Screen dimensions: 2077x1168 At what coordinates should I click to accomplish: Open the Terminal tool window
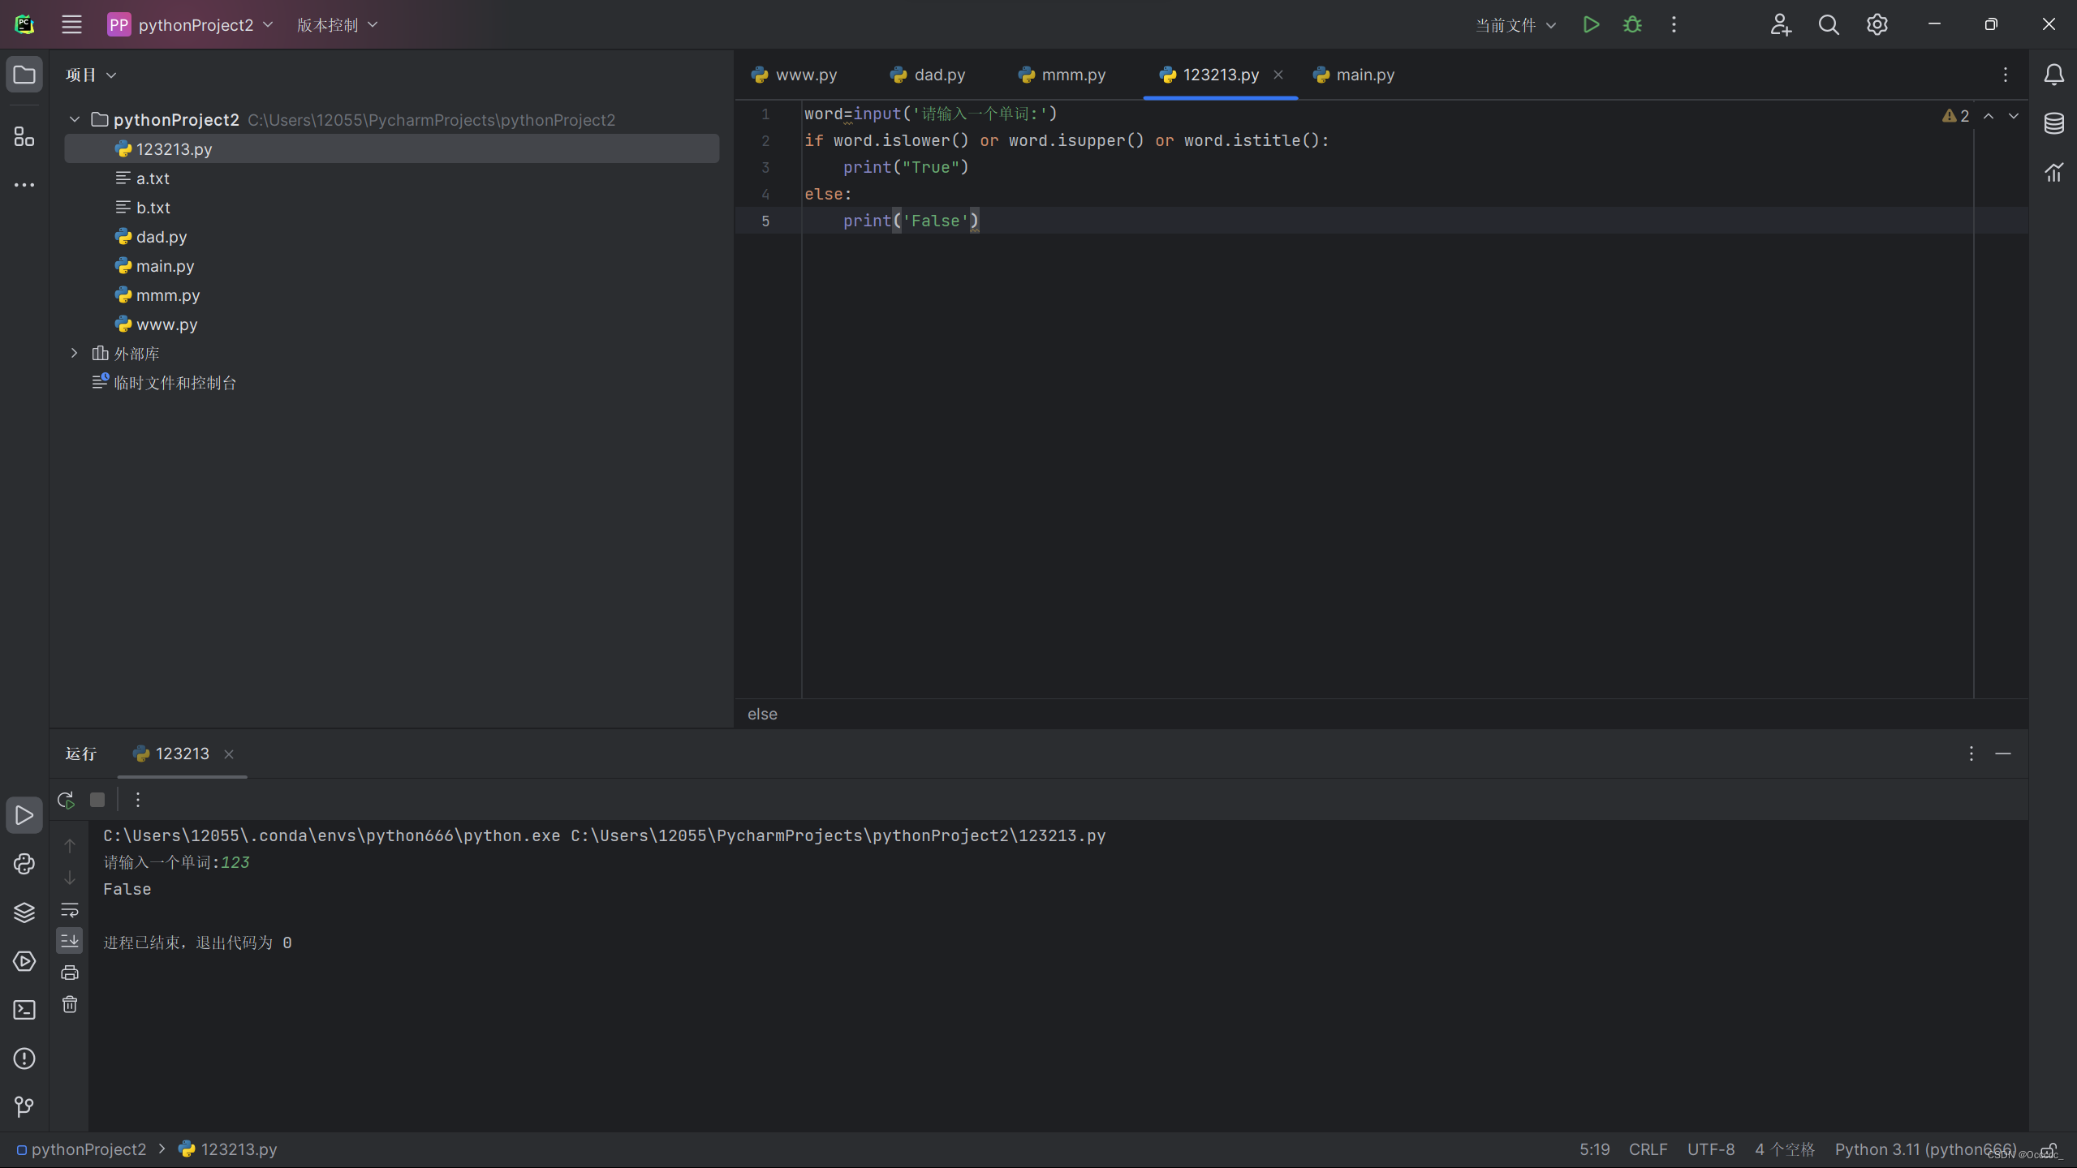click(x=24, y=1010)
